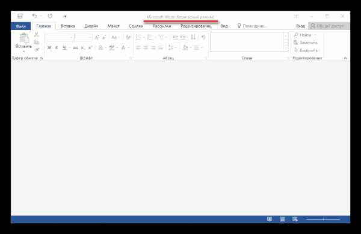Viewport: 361px width, 234px height.
Task: Open the Рецензирование tab
Action: 196,26
